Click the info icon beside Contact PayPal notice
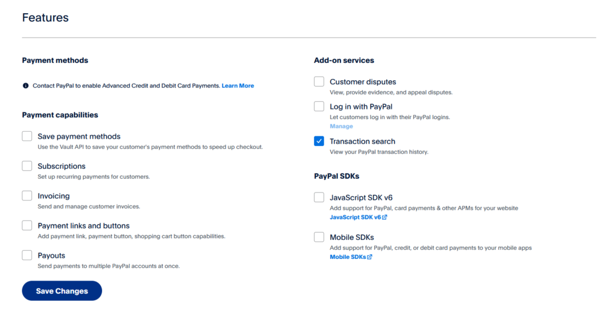Image resolution: width=614 pixels, height=311 pixels. click(26, 86)
